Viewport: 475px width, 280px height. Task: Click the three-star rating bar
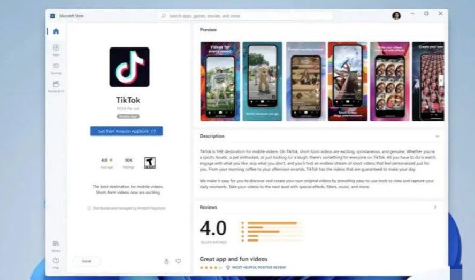point(272,231)
